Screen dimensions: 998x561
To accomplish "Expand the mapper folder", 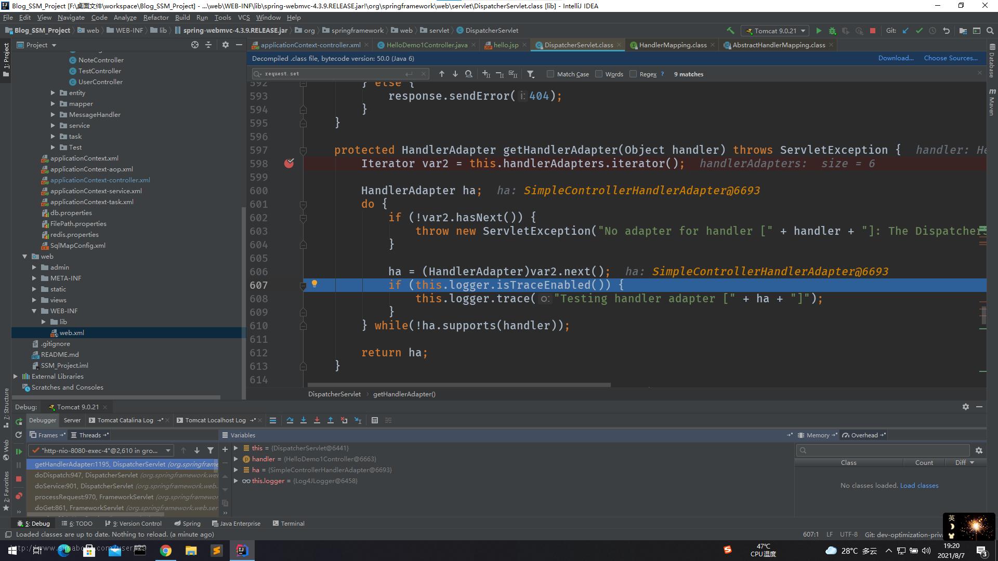I will [53, 104].
